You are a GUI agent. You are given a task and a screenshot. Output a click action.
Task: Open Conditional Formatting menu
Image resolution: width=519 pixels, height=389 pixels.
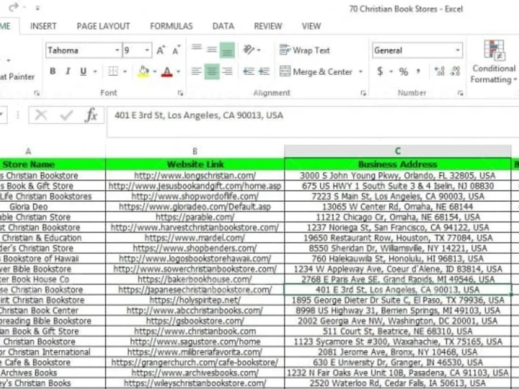[x=494, y=62]
